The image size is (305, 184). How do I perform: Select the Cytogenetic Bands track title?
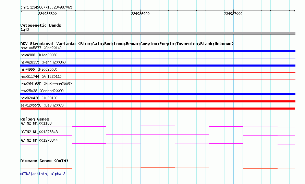[41, 25]
